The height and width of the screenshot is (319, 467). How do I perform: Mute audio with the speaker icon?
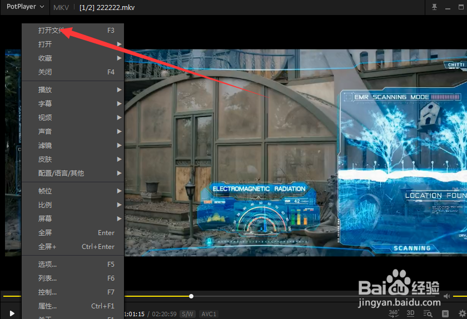tap(446, 296)
